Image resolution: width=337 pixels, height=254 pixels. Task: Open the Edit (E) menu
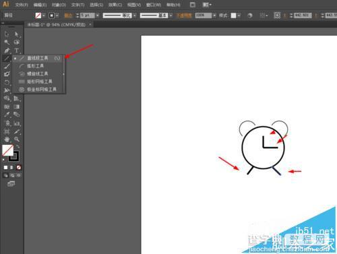(x=40, y=5)
